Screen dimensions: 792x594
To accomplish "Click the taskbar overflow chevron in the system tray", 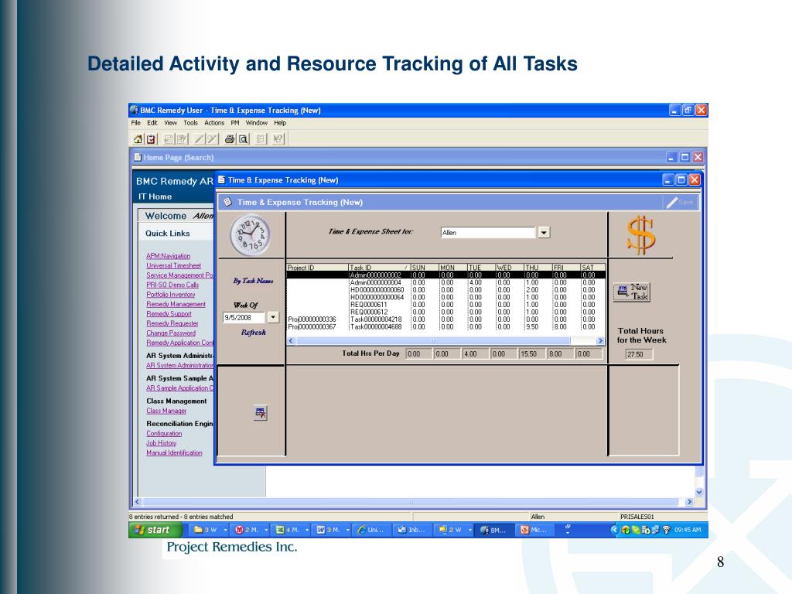I will click(614, 530).
